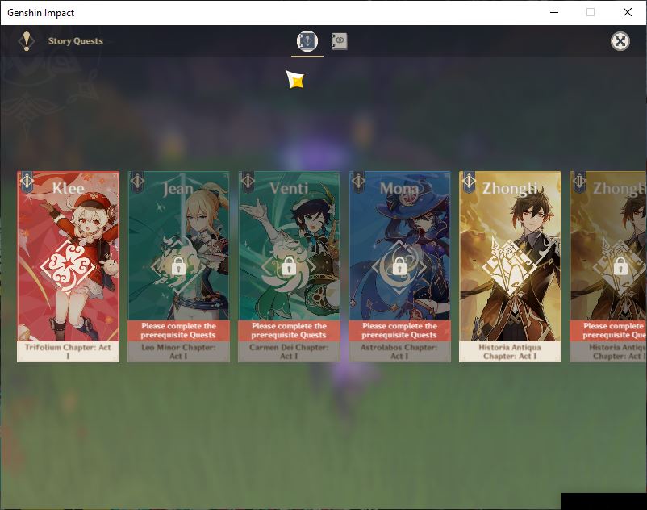647x510 pixels.
Task: Click the lock icon on Venti's card
Action: point(289,266)
